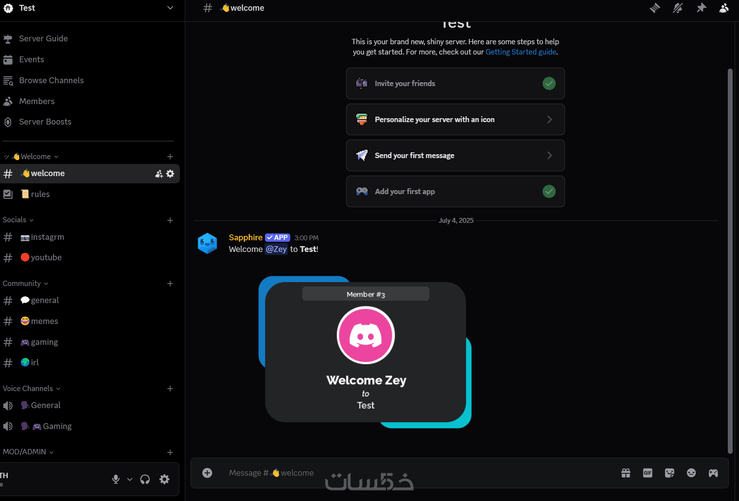
Task: Click the Getting Started guide link
Action: coord(521,52)
